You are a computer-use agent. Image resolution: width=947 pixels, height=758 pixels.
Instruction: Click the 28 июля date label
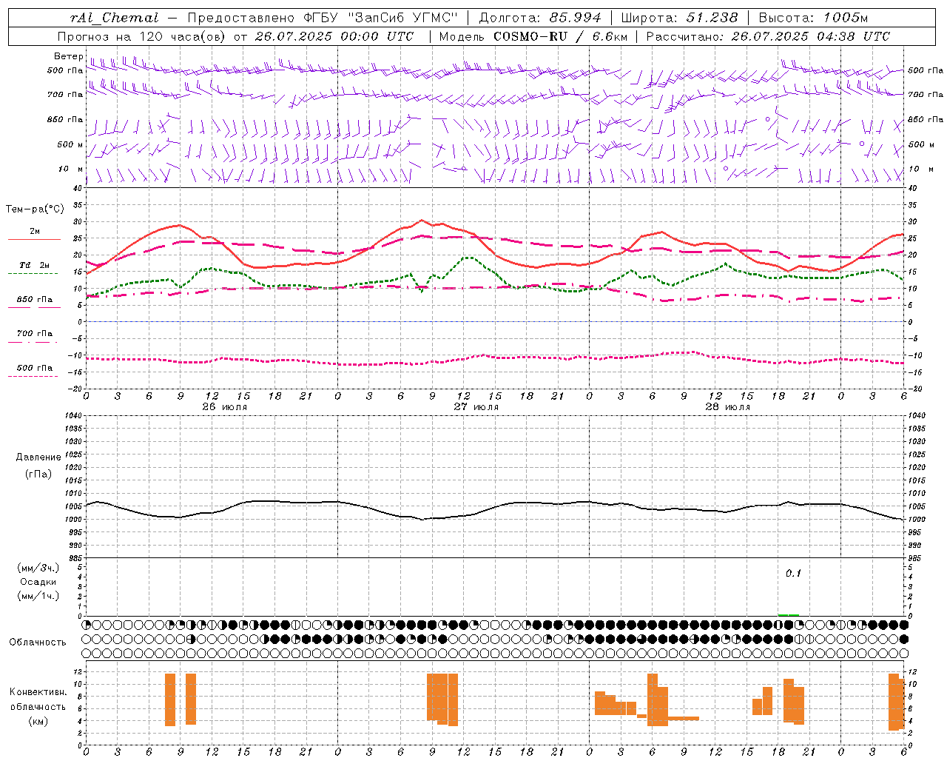click(728, 406)
